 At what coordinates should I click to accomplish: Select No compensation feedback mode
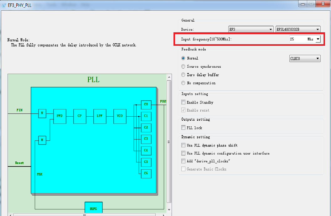point(183,83)
